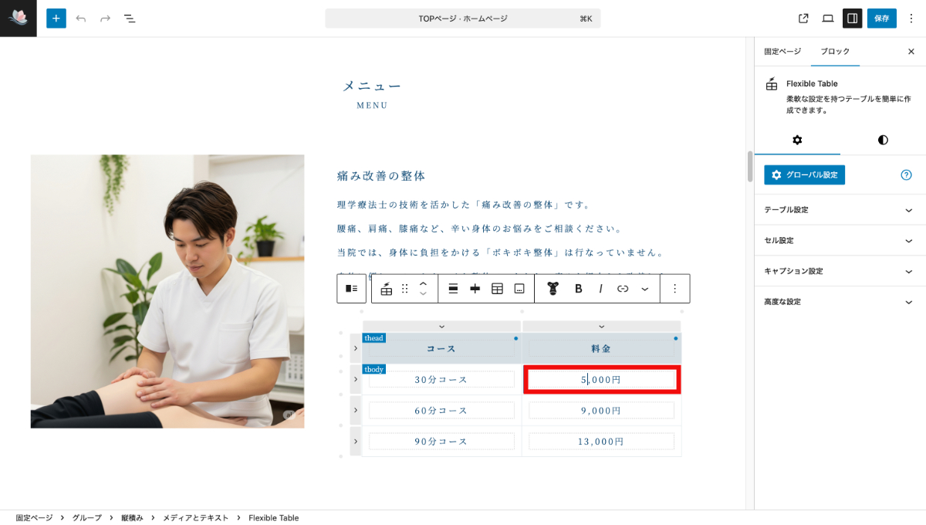The height and width of the screenshot is (525, 926).
Task: Expand the テーブル設定 section
Action: point(840,209)
